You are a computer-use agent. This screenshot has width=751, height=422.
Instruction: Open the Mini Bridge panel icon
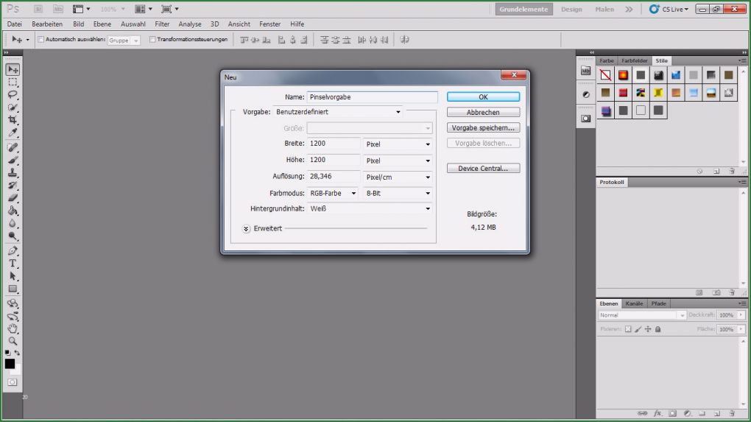click(x=585, y=71)
